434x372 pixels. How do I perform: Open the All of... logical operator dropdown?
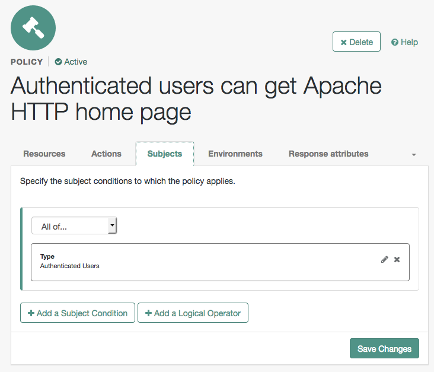tap(74, 225)
